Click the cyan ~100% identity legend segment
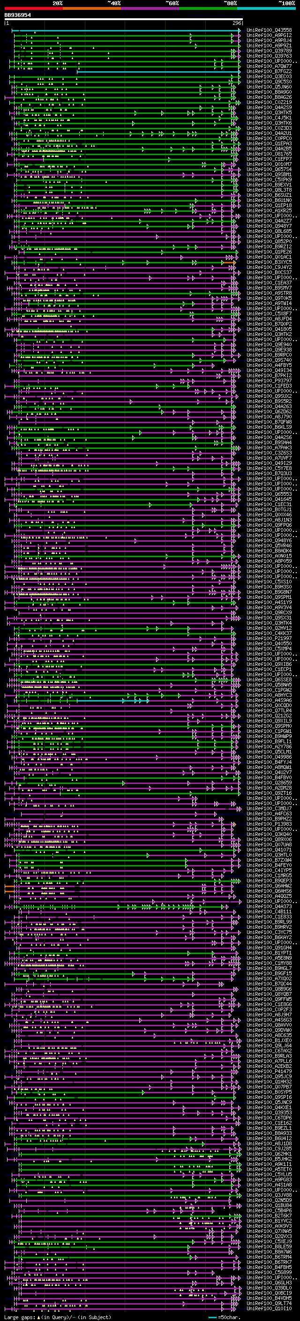300x1321 pixels. click(266, 8)
